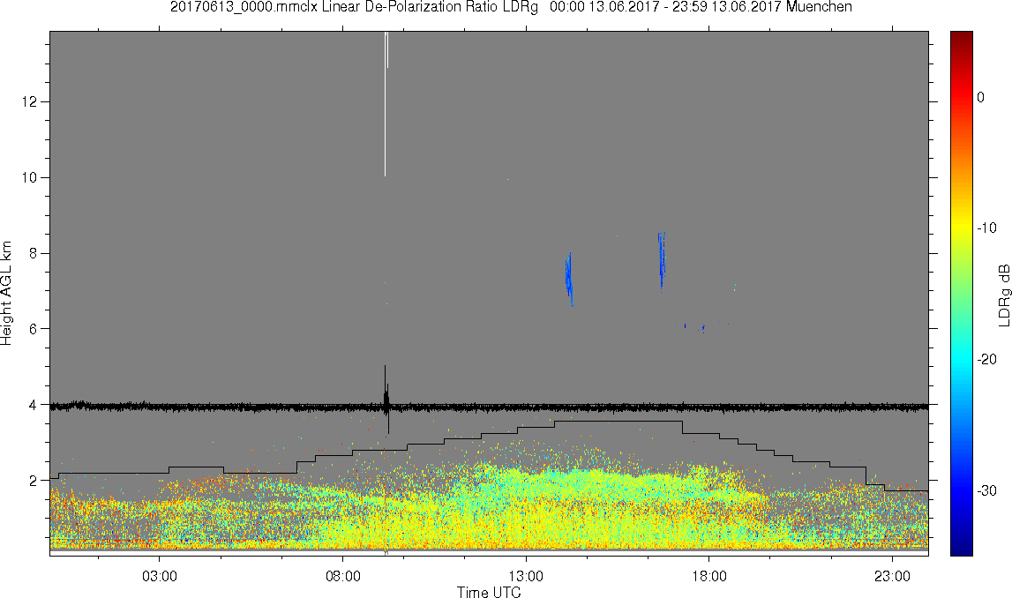Click the dark blue bottom of the colorbar
This screenshot has height=598, width=1012.
[x=961, y=549]
